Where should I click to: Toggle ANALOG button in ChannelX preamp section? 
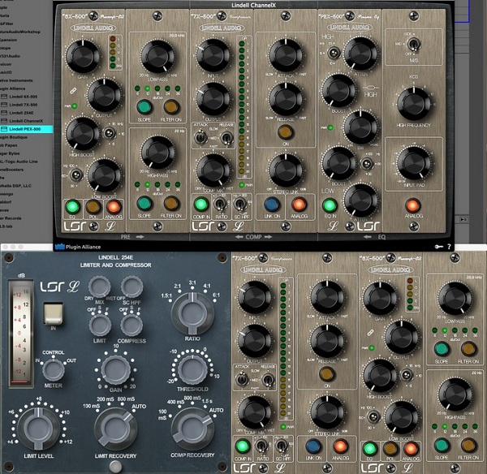(114, 206)
